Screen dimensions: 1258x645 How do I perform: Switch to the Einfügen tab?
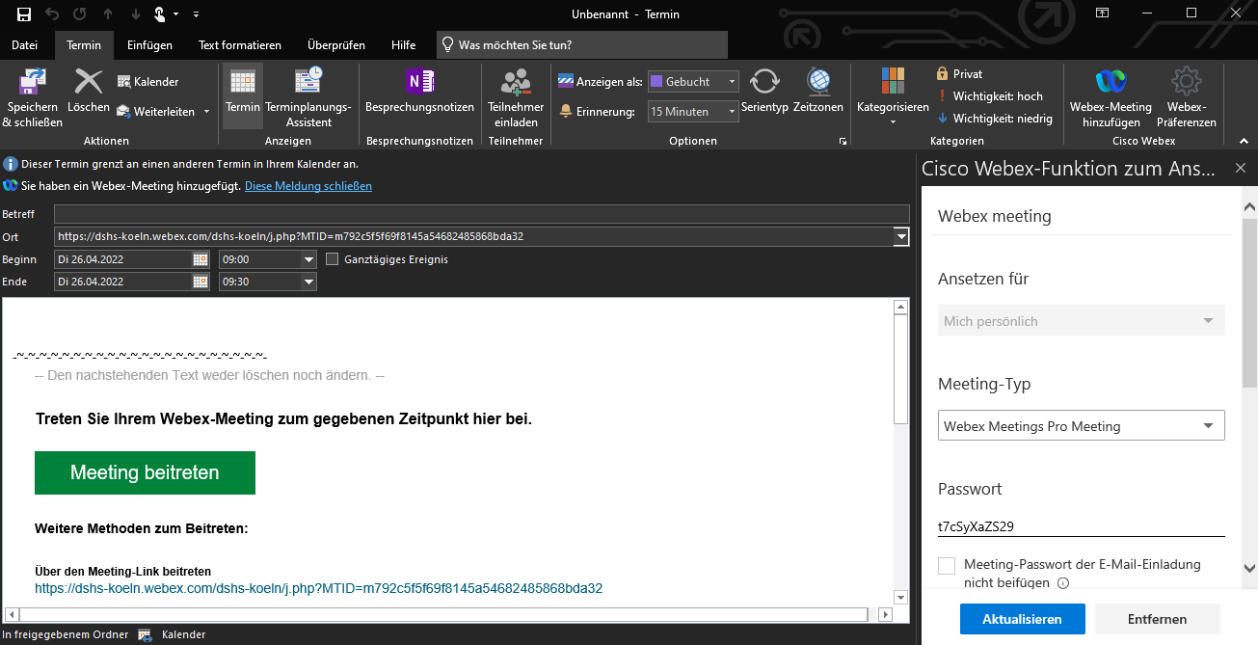pyautogui.click(x=149, y=45)
